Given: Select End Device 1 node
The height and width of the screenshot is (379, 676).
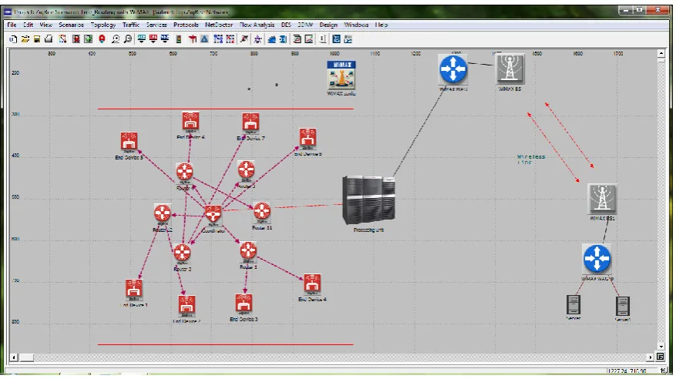Looking at the screenshot, I should point(134,290).
